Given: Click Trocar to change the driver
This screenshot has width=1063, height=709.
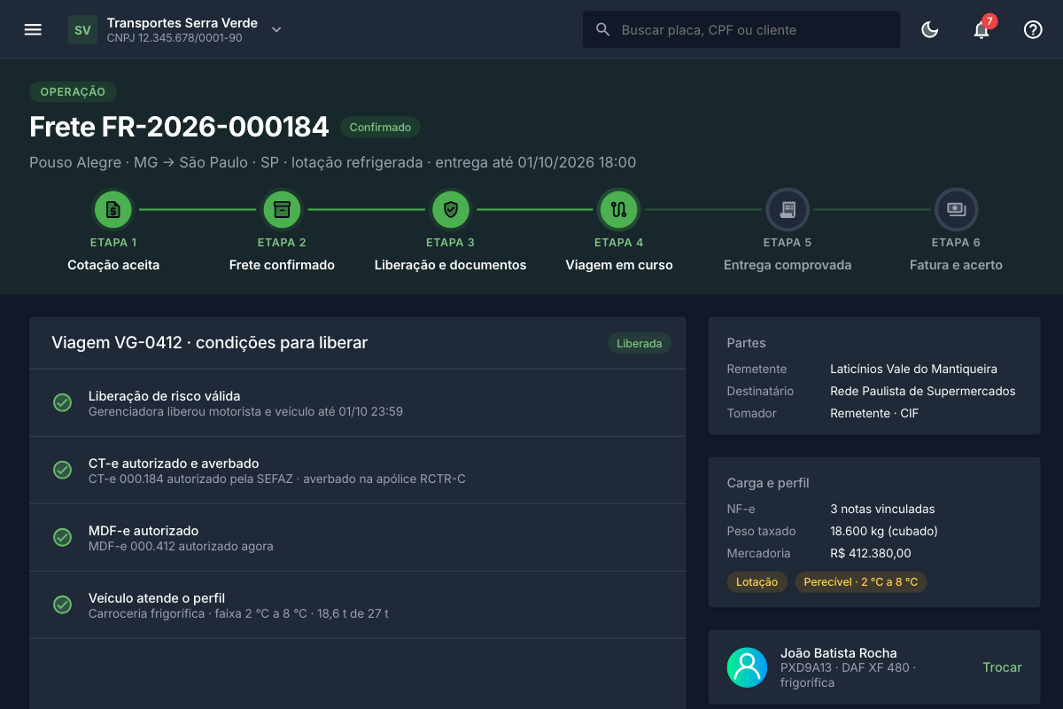Looking at the screenshot, I should [1002, 667].
